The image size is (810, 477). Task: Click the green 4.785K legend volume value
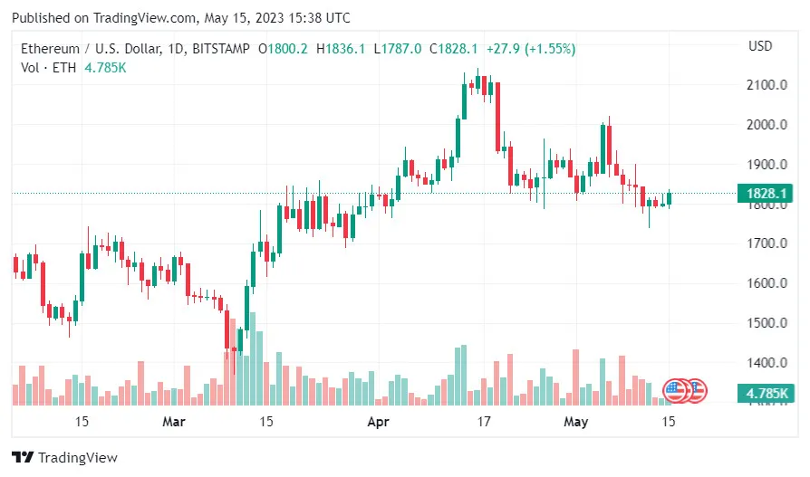[105, 67]
